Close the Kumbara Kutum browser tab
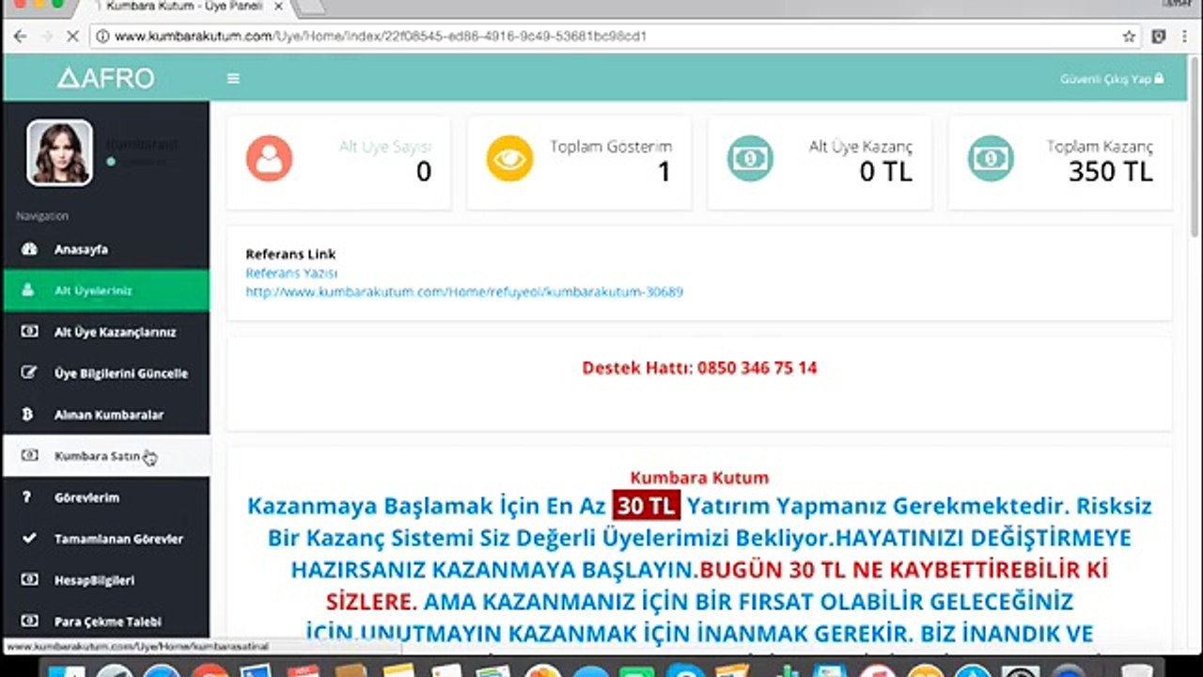This screenshot has width=1203, height=677. click(x=278, y=6)
